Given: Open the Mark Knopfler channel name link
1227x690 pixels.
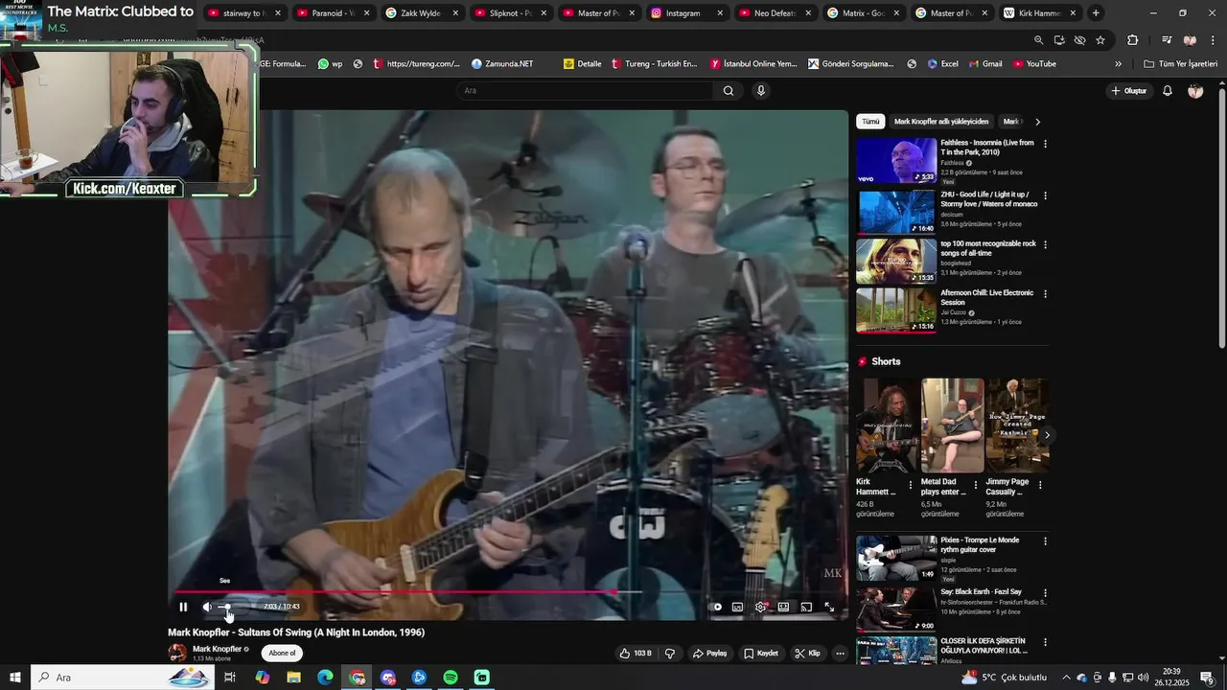Looking at the screenshot, I should pyautogui.click(x=217, y=649).
